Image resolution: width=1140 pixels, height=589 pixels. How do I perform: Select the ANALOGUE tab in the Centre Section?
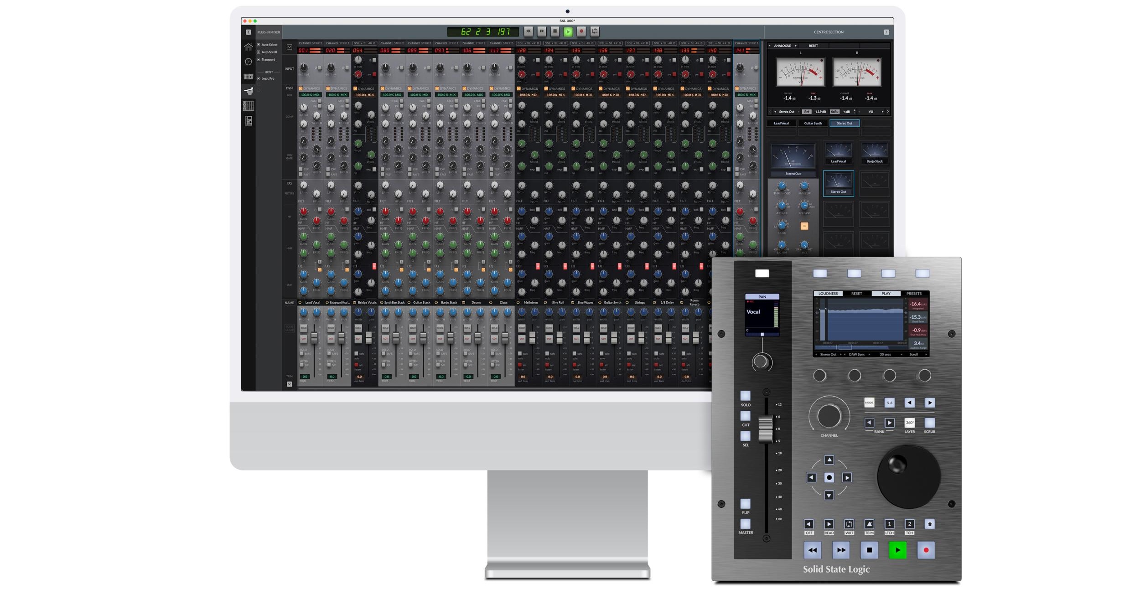point(782,46)
